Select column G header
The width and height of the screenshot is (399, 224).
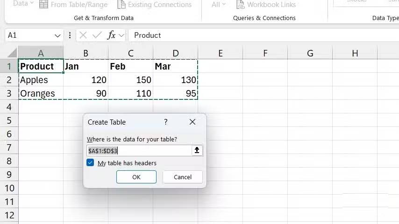coord(310,53)
